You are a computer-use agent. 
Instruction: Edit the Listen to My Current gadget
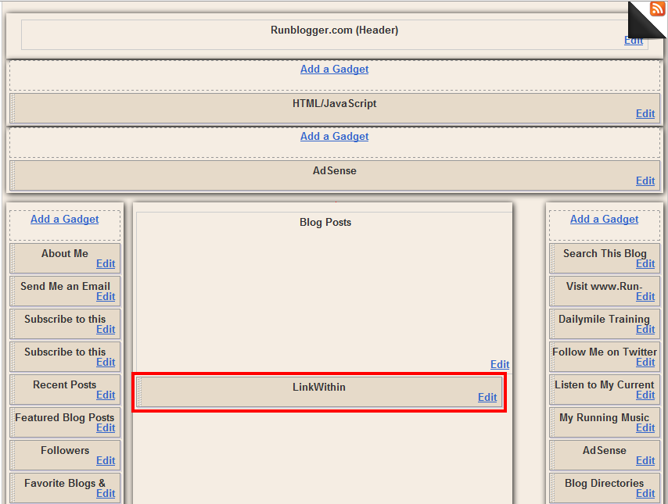645,395
